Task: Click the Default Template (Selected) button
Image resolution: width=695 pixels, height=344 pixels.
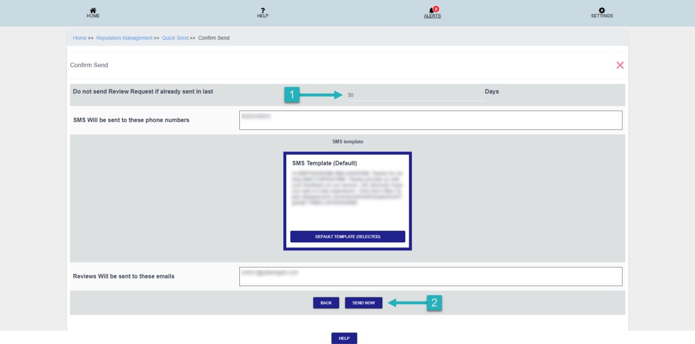Action: (x=347, y=237)
